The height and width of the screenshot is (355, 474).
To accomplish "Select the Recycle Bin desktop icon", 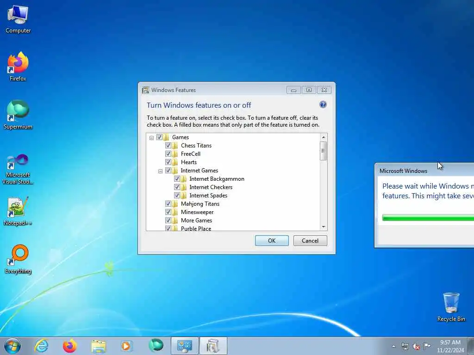I will pyautogui.click(x=451, y=307).
